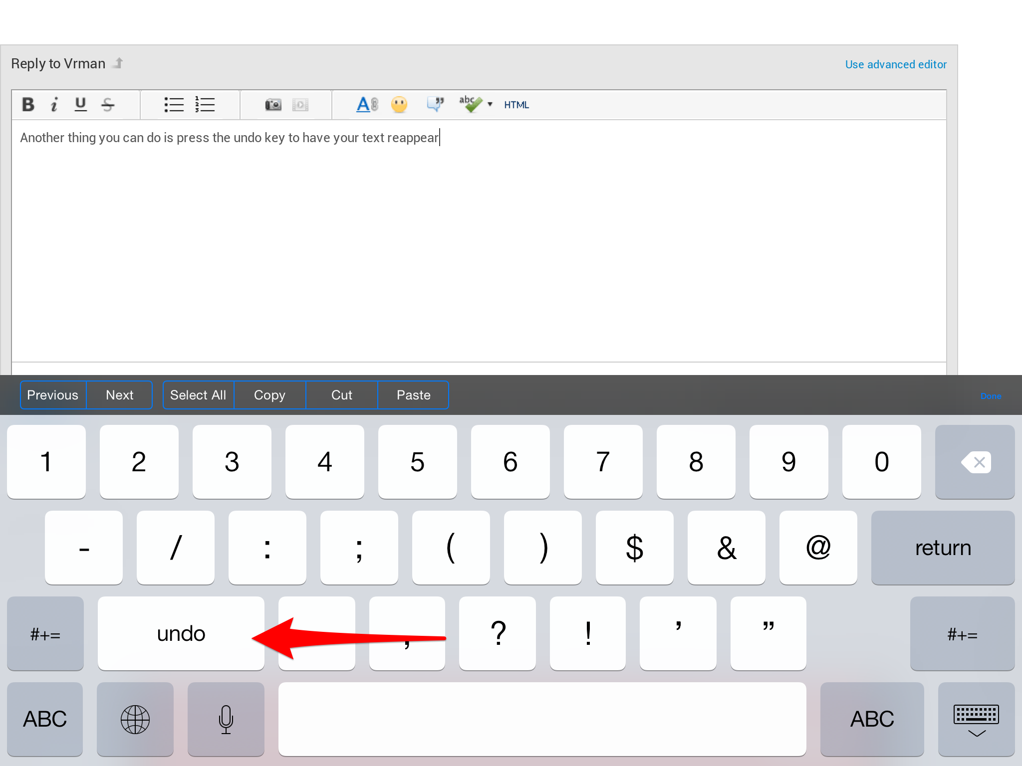Screen dimensions: 1022x766
Task: Toggle strikethrough formatting icon
Action: point(108,105)
